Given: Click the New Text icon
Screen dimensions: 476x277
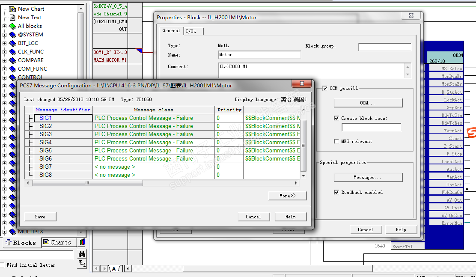Looking at the screenshot, I should pos(12,18).
